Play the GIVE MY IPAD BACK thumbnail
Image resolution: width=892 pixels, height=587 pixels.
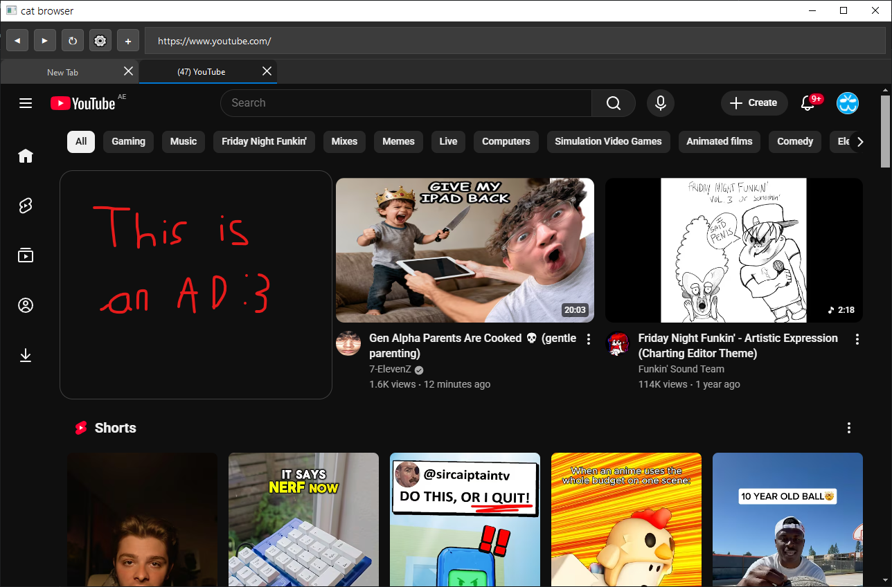465,250
